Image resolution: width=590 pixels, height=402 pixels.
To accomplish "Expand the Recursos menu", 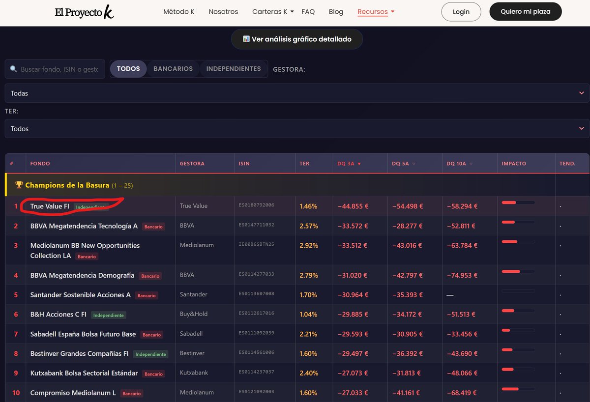I will click(376, 12).
